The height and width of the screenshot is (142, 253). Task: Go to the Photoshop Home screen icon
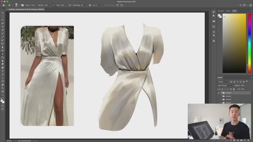click(x=4, y=5)
